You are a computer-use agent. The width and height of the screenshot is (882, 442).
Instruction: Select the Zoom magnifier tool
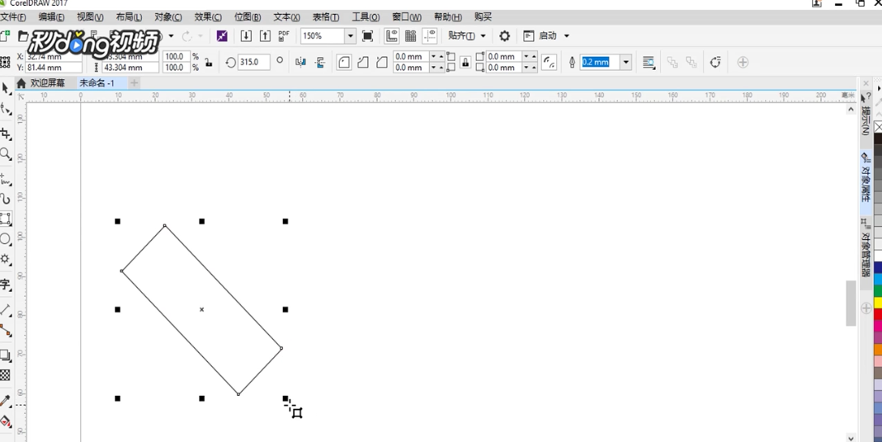pyautogui.click(x=6, y=153)
